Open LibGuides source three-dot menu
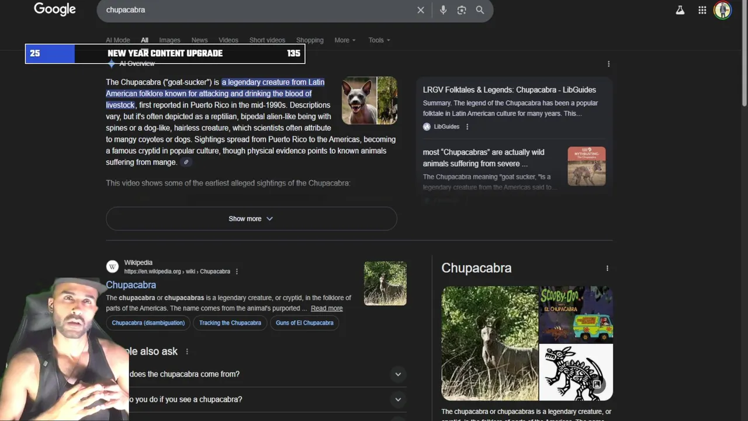 point(467,127)
